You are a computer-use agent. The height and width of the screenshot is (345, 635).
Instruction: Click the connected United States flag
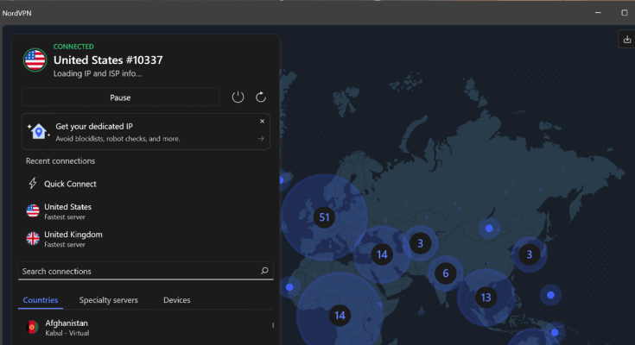coord(35,60)
